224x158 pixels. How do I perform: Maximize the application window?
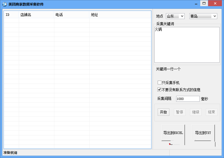(x=204, y=4)
